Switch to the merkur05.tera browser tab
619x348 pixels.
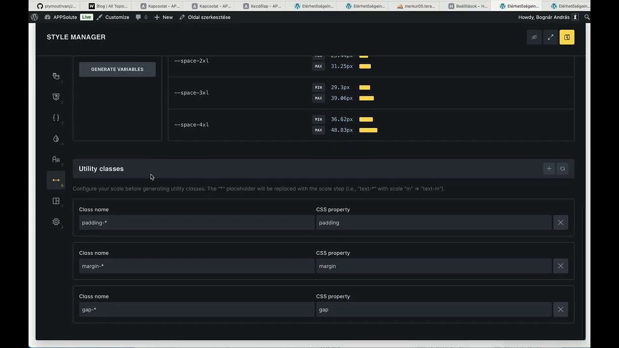pos(415,6)
